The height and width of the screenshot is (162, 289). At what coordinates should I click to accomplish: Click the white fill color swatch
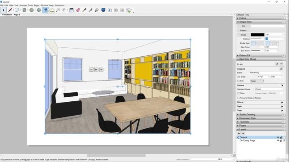(x=268, y=26)
